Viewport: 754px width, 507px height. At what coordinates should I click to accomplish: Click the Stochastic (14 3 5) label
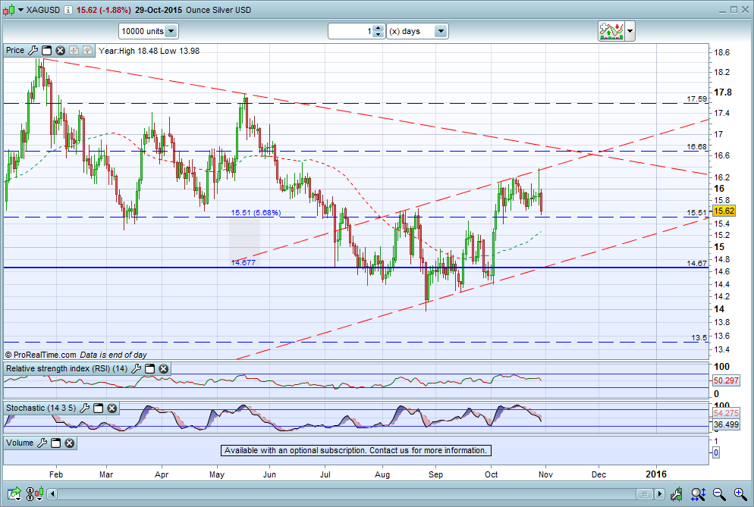(41, 408)
